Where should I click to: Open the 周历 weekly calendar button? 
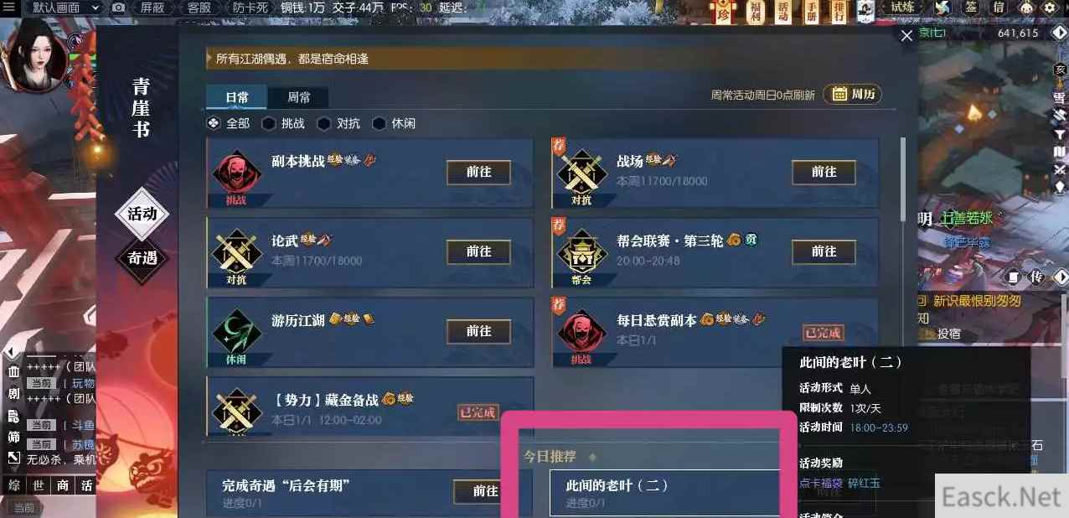(853, 95)
